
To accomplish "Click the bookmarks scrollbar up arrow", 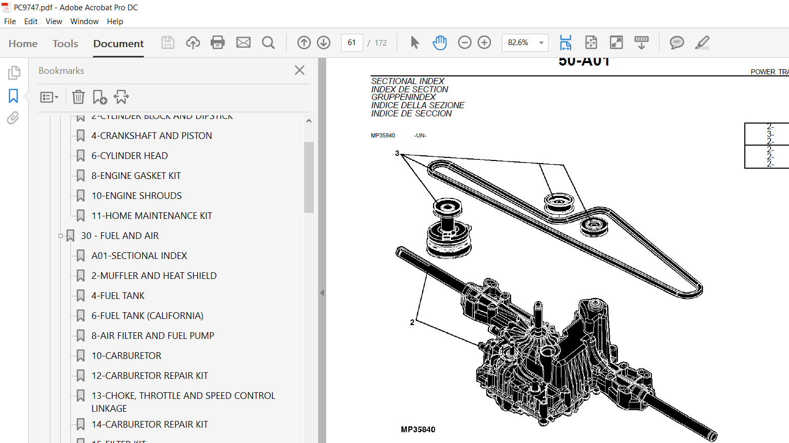I will [x=309, y=121].
